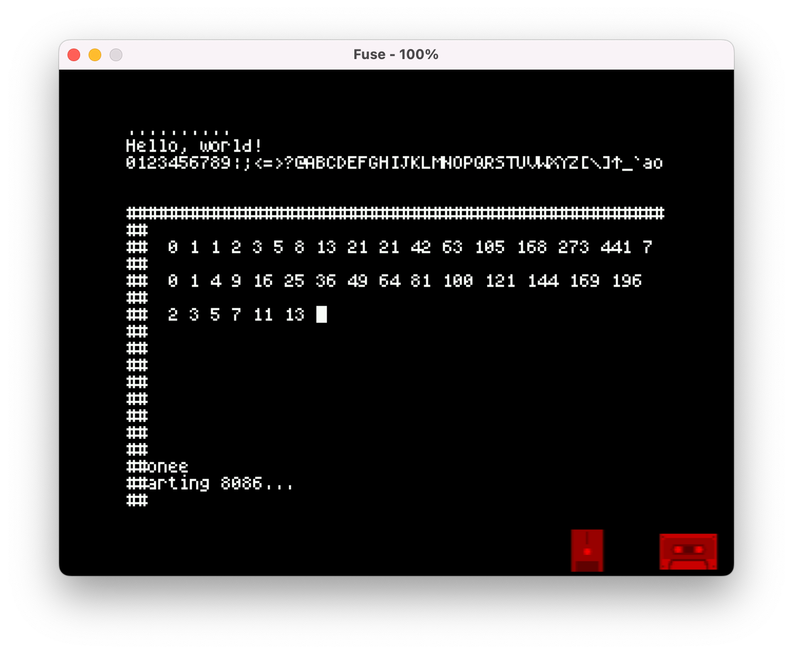Image resolution: width=793 pixels, height=654 pixels.
Task: Click the "Hello, world!" text line
Action: click(x=194, y=146)
